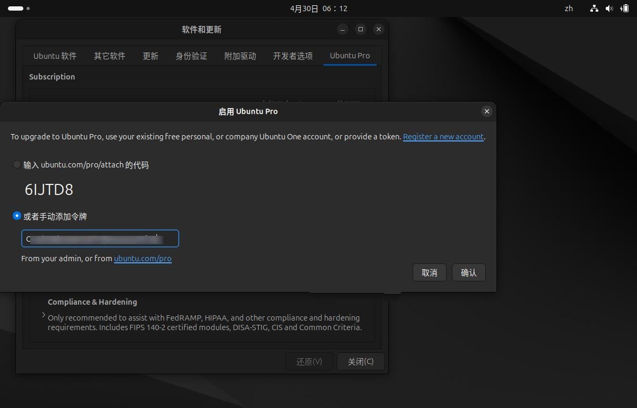Image resolution: width=637 pixels, height=408 pixels.
Task: Click the volume speaker icon
Action: pyautogui.click(x=609, y=8)
